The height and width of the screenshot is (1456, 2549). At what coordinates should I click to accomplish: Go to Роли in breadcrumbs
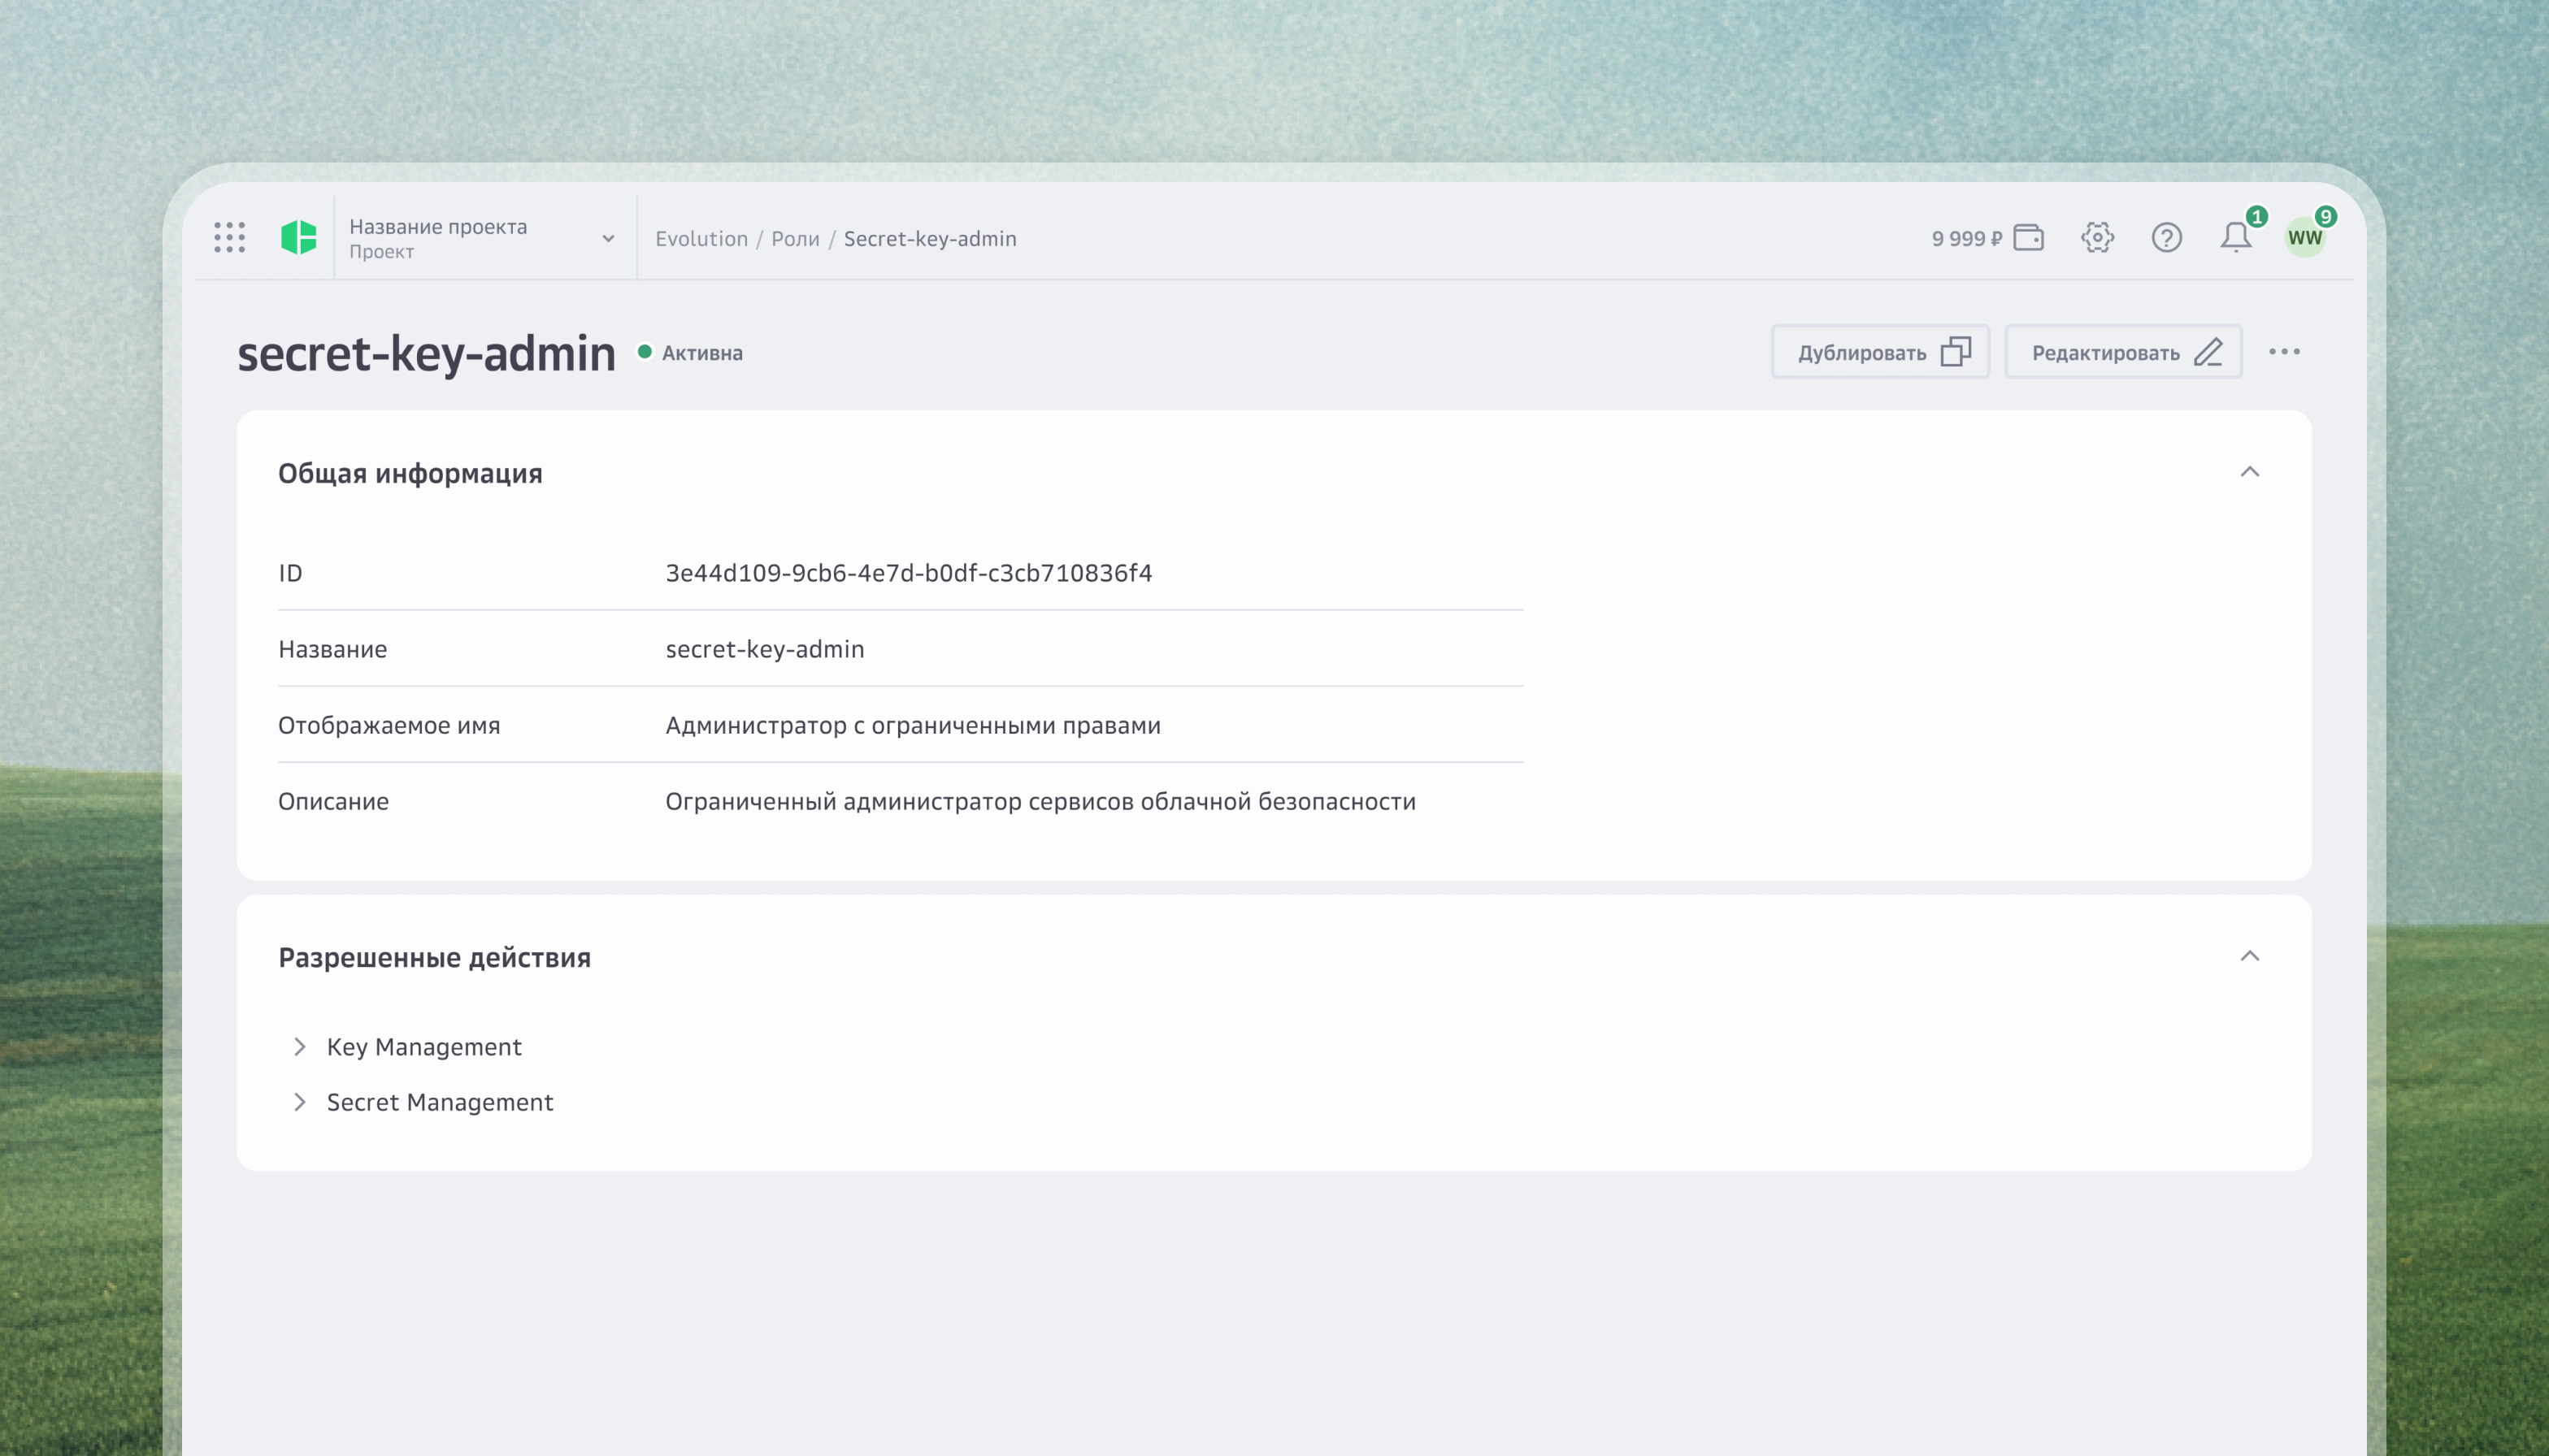point(795,239)
